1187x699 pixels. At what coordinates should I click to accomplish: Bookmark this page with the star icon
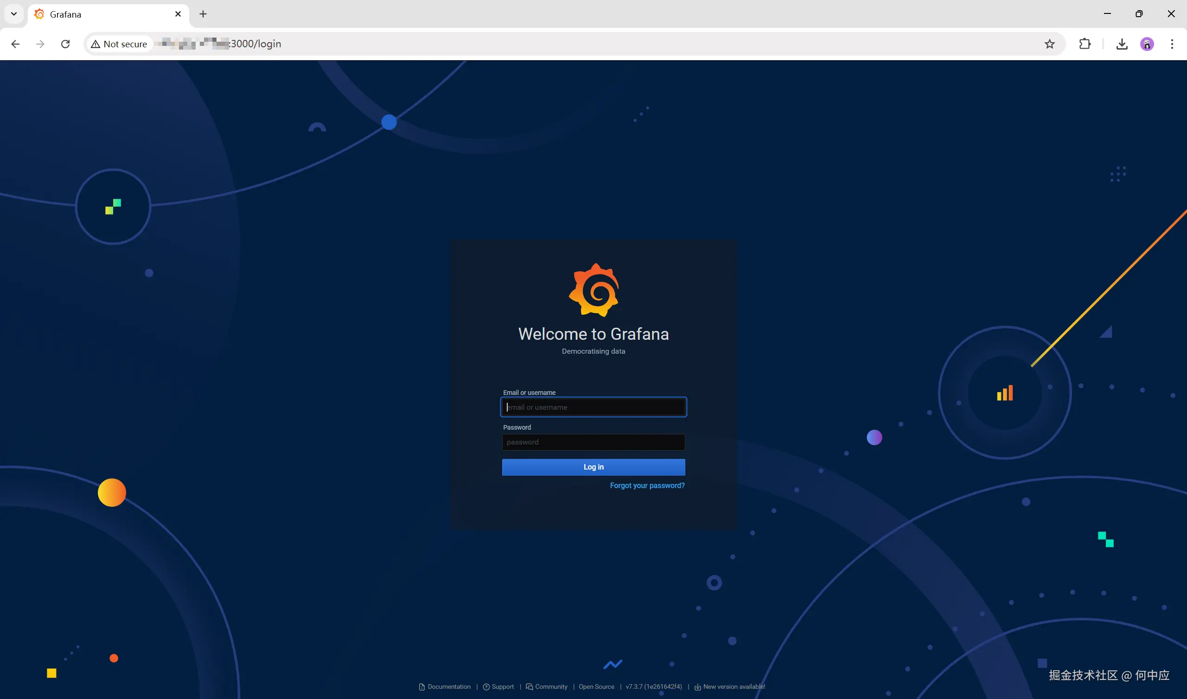[x=1049, y=44]
